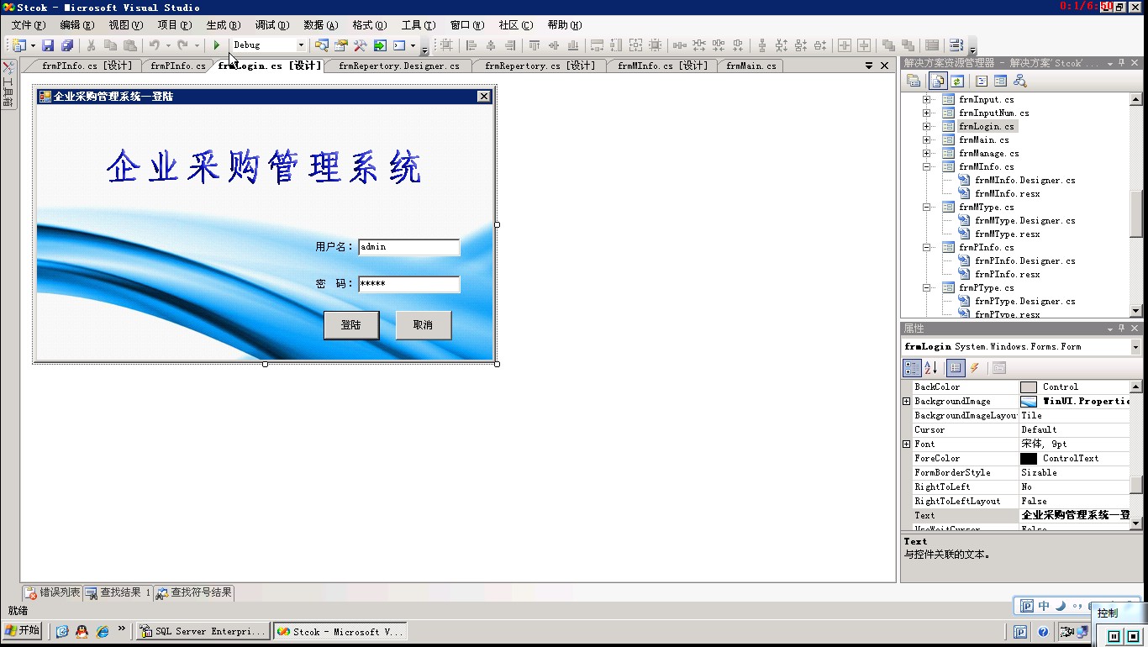Show events with the lightning bolt icon
1148x647 pixels.
[975, 368]
